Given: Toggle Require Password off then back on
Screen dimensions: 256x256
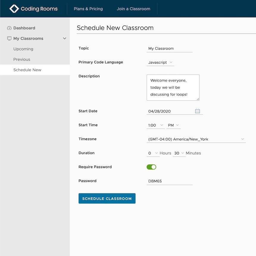Looking at the screenshot, I should pyautogui.click(x=152, y=167).
